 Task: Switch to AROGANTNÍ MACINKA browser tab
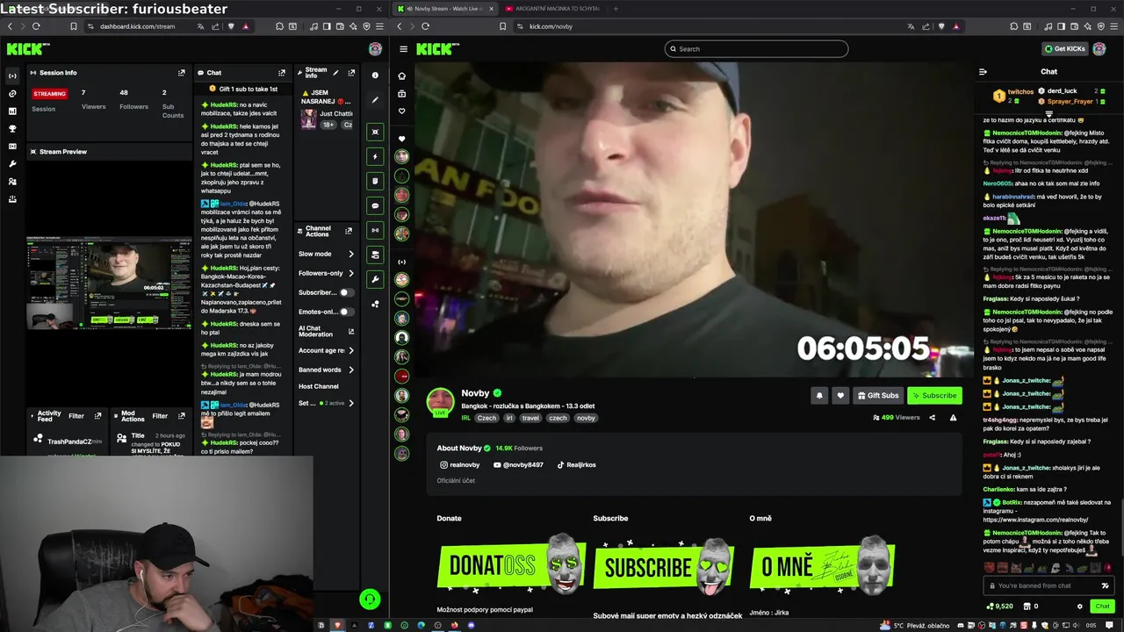(553, 9)
